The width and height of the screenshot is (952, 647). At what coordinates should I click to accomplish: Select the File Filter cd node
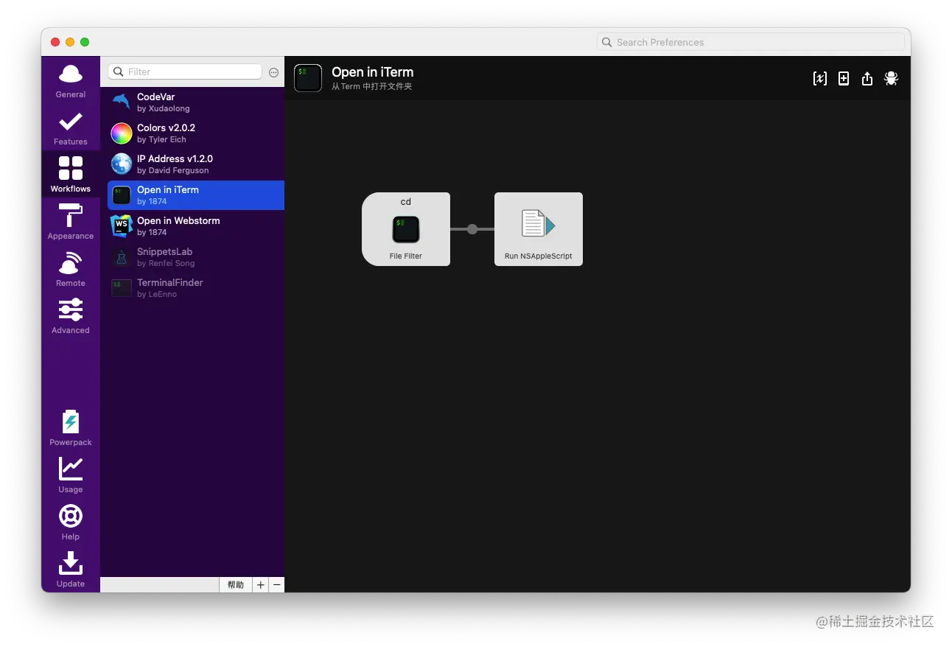(406, 229)
